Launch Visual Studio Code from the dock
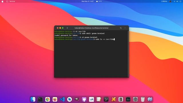This screenshot has height=103, width=183. [62, 99]
